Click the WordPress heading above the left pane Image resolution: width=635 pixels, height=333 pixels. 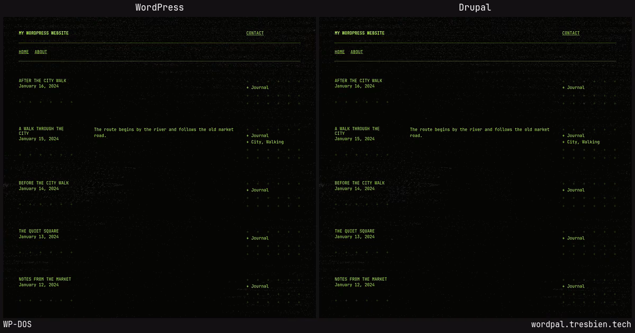pyautogui.click(x=160, y=7)
